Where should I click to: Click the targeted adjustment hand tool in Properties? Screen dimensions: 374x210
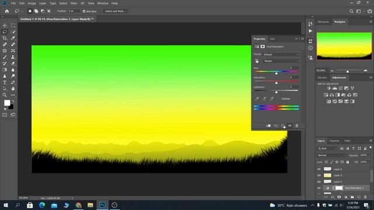pos(257,61)
